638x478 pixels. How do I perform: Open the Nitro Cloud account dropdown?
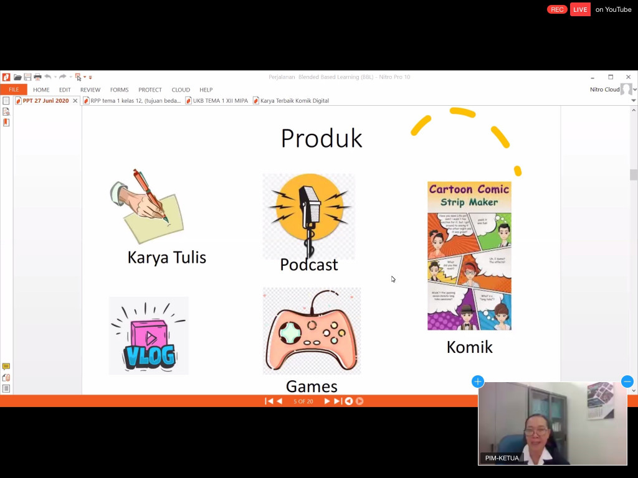pyautogui.click(x=634, y=90)
